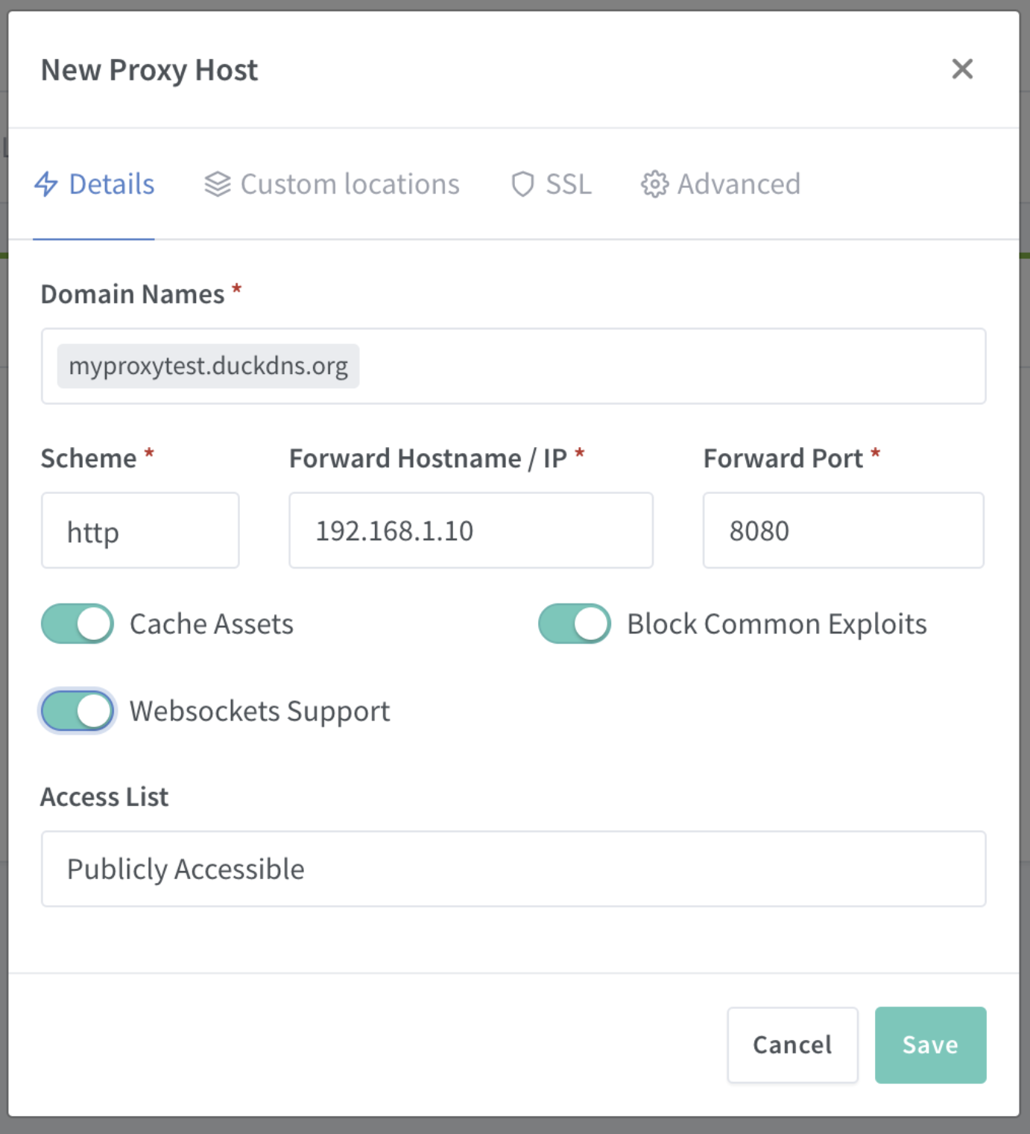Switch to the Custom locations tab label
The height and width of the screenshot is (1134, 1030).
[350, 184]
